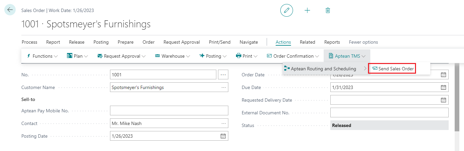Screen dimensions: 464x151
Task: Open the Order Confirmation dropdown
Action: click(x=293, y=56)
